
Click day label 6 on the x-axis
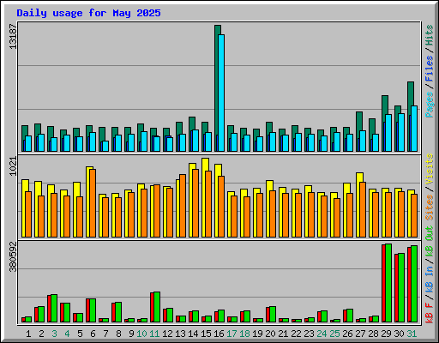(x=93, y=334)
